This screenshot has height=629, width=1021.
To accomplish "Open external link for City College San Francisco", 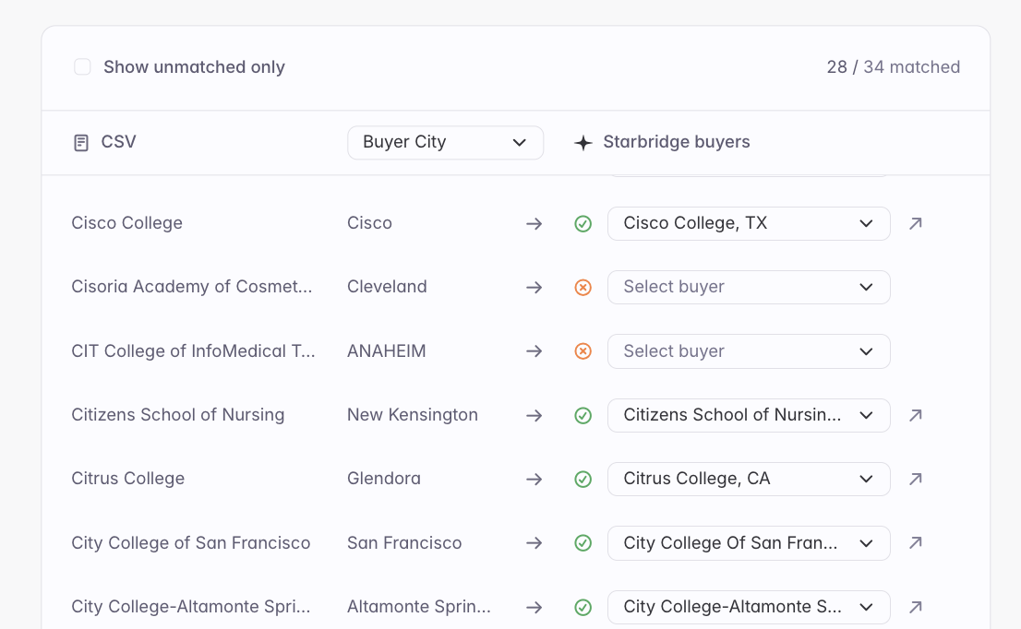I will pyautogui.click(x=916, y=542).
